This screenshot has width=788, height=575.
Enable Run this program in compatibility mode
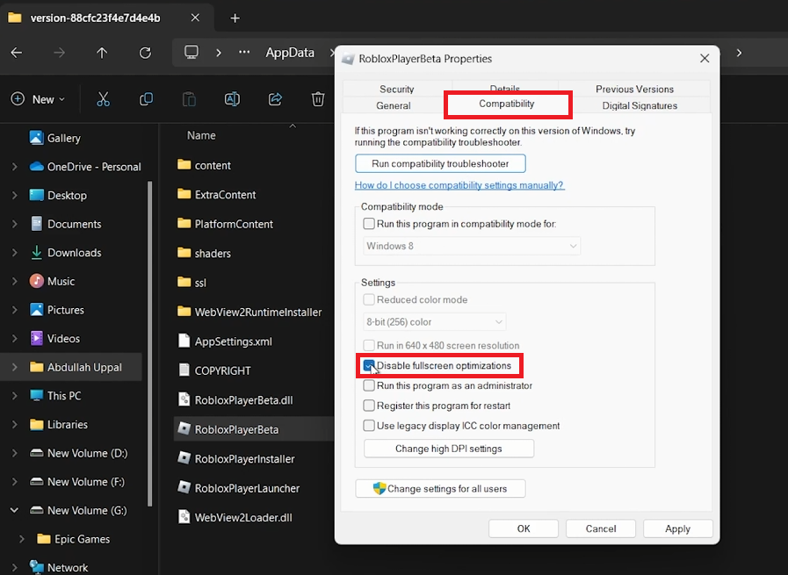(369, 224)
